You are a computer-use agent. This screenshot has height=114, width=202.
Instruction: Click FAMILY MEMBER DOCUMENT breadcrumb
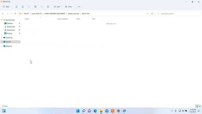pos(55,14)
